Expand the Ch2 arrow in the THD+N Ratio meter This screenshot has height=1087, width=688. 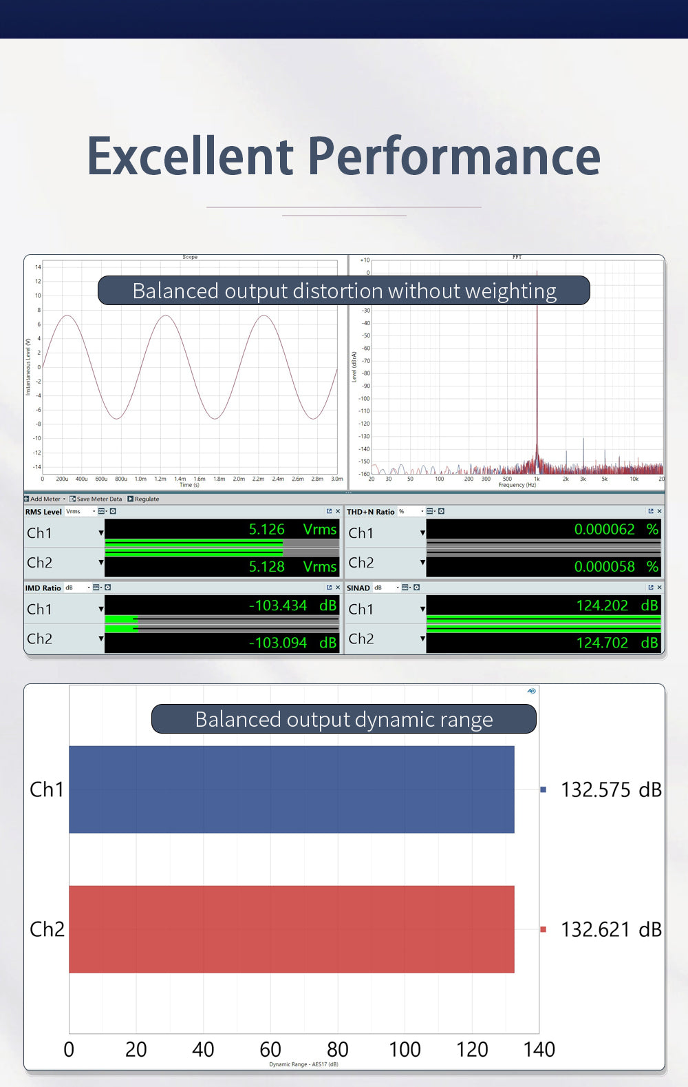pyautogui.click(x=422, y=563)
